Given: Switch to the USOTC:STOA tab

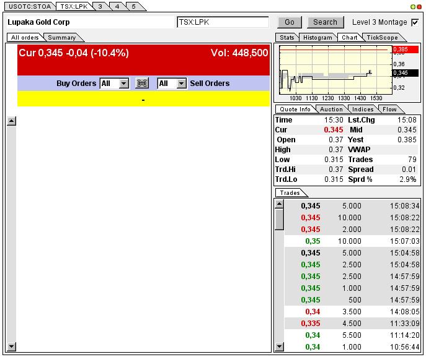Looking at the screenshot, I should tap(30, 7).
